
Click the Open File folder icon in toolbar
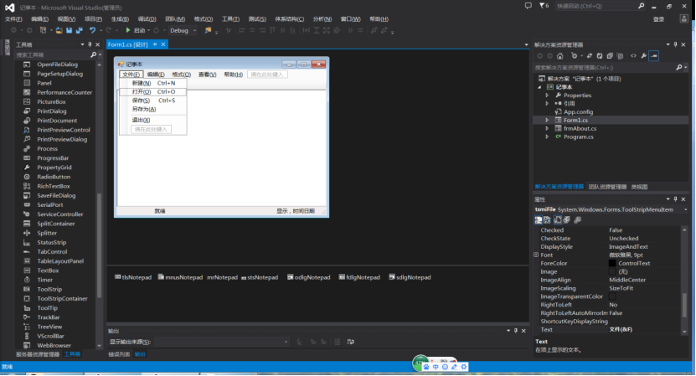coord(59,31)
